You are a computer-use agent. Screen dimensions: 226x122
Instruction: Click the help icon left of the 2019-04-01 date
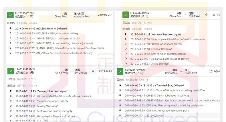[x=93, y=71]
